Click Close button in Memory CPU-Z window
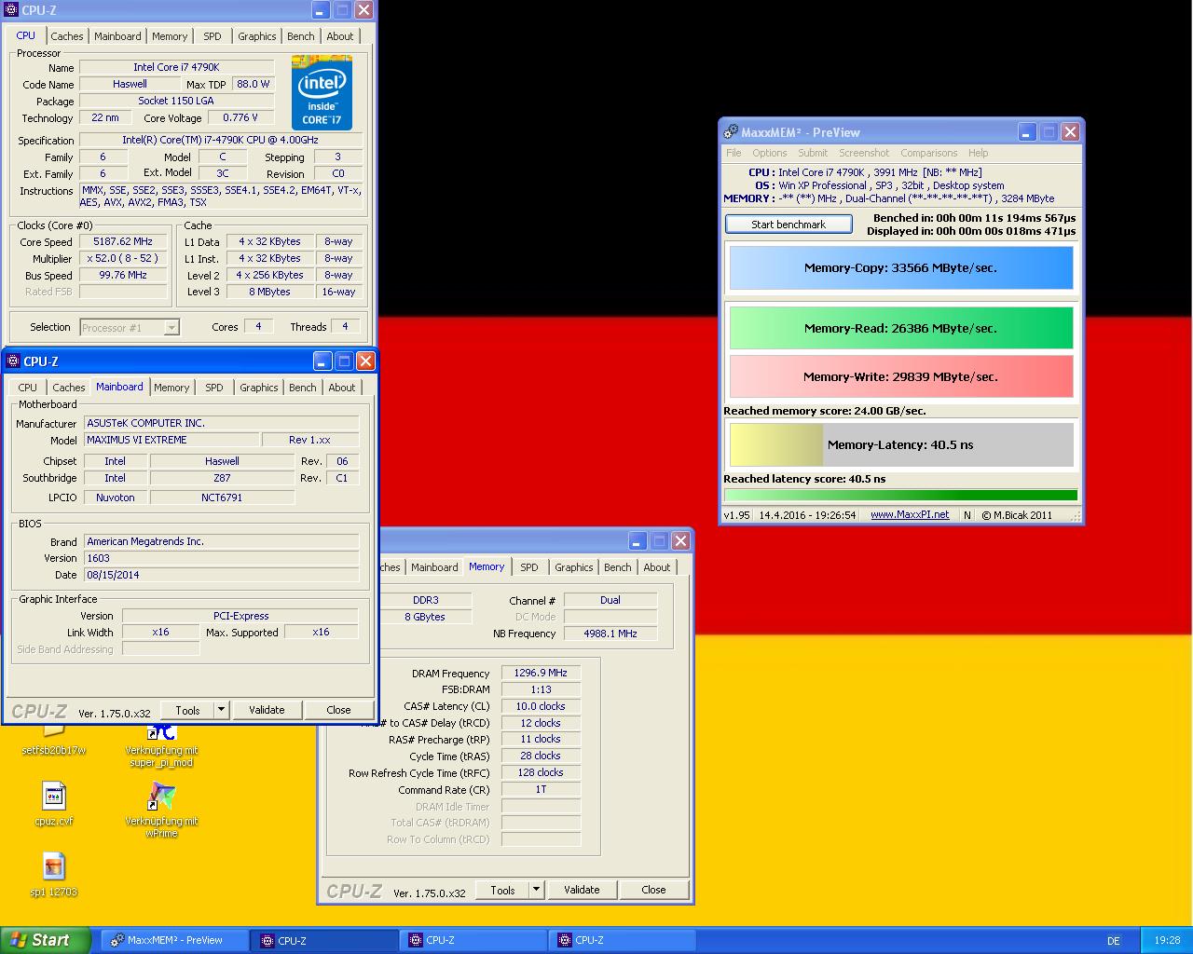The image size is (1193, 954). tap(653, 890)
